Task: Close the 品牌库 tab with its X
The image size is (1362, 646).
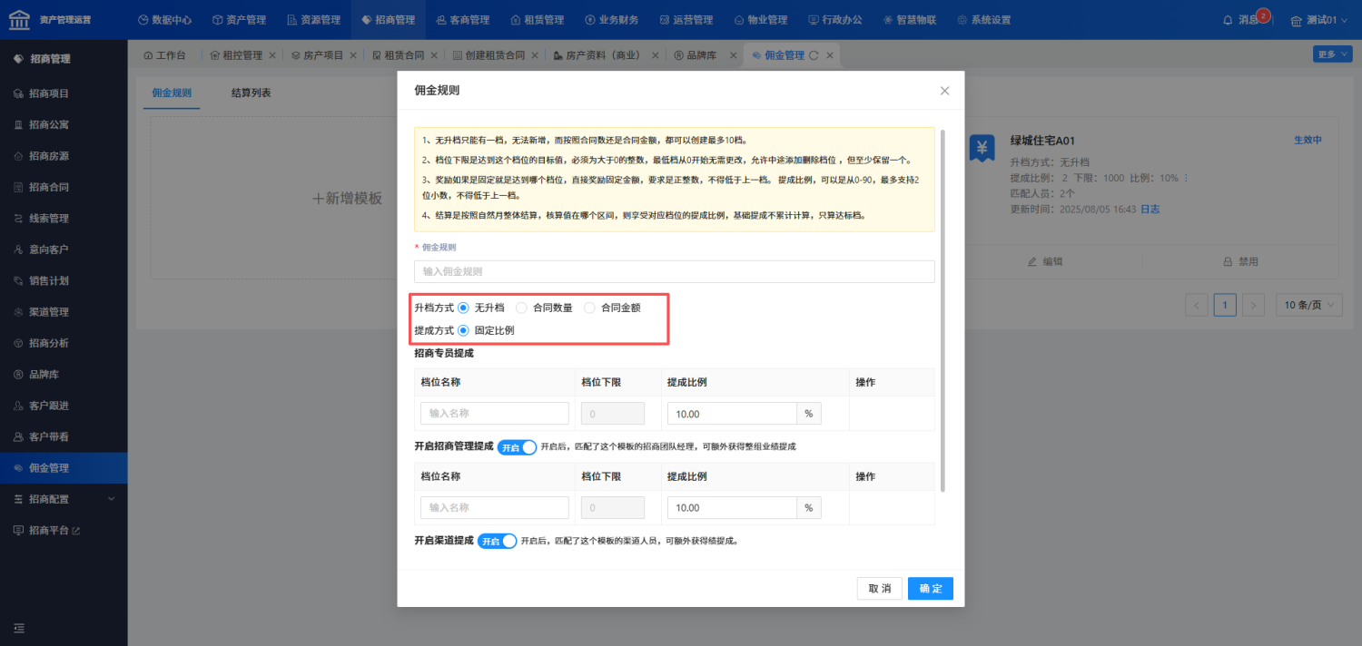Action: (731, 55)
